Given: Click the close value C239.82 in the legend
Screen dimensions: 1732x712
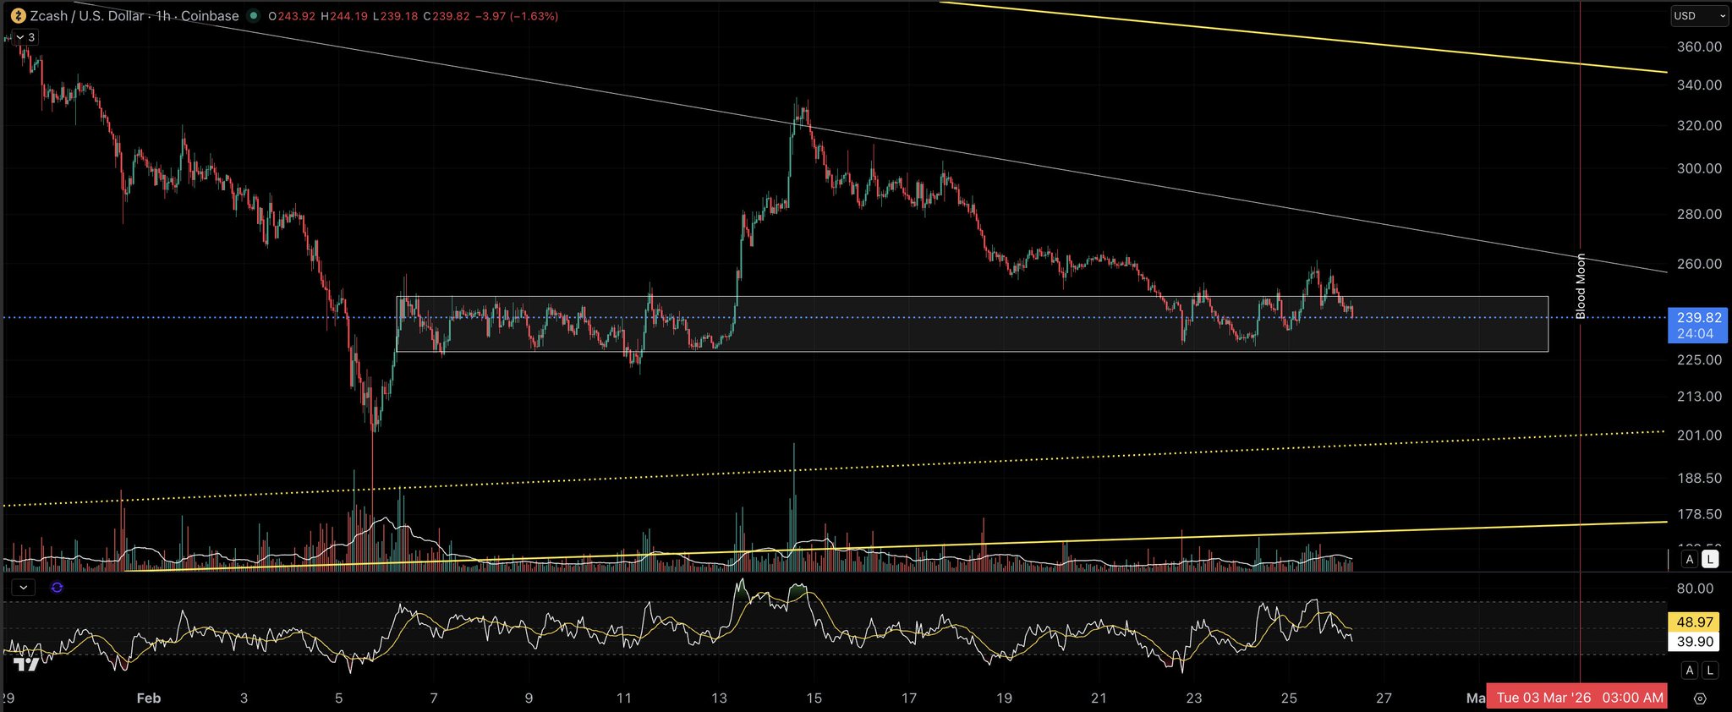Looking at the screenshot, I should (446, 16).
